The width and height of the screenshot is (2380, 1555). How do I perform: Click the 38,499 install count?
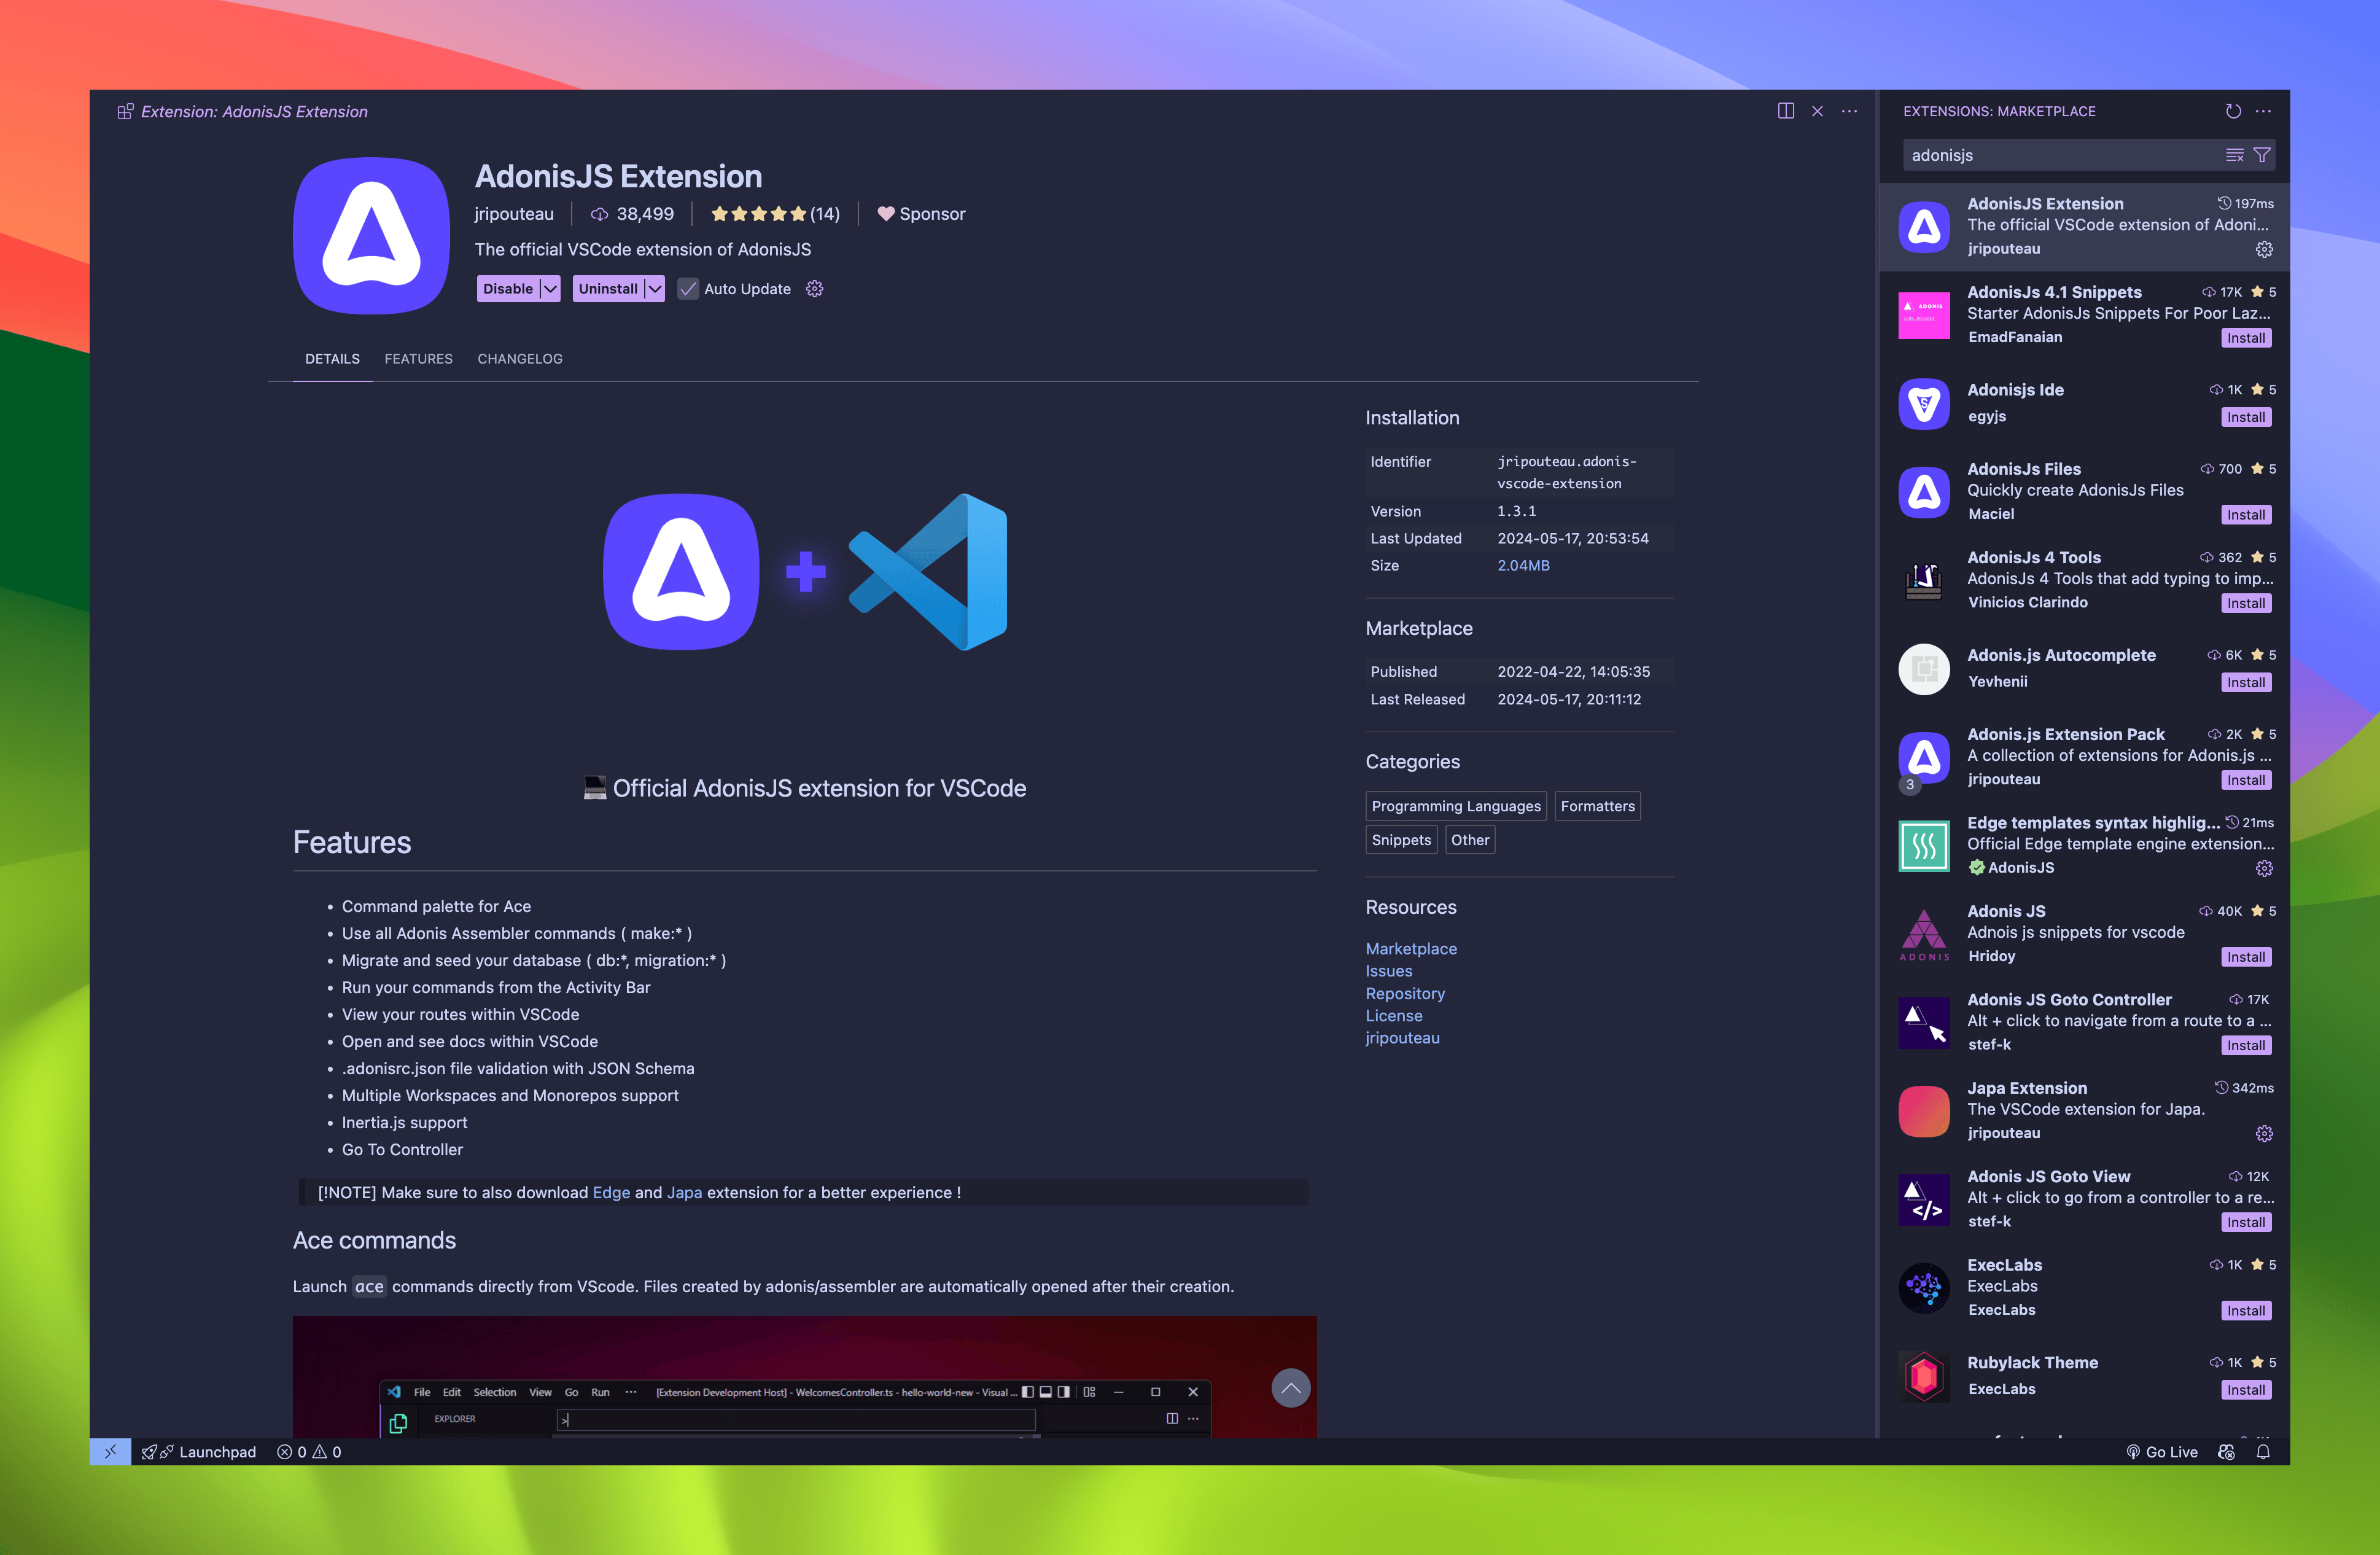632,214
